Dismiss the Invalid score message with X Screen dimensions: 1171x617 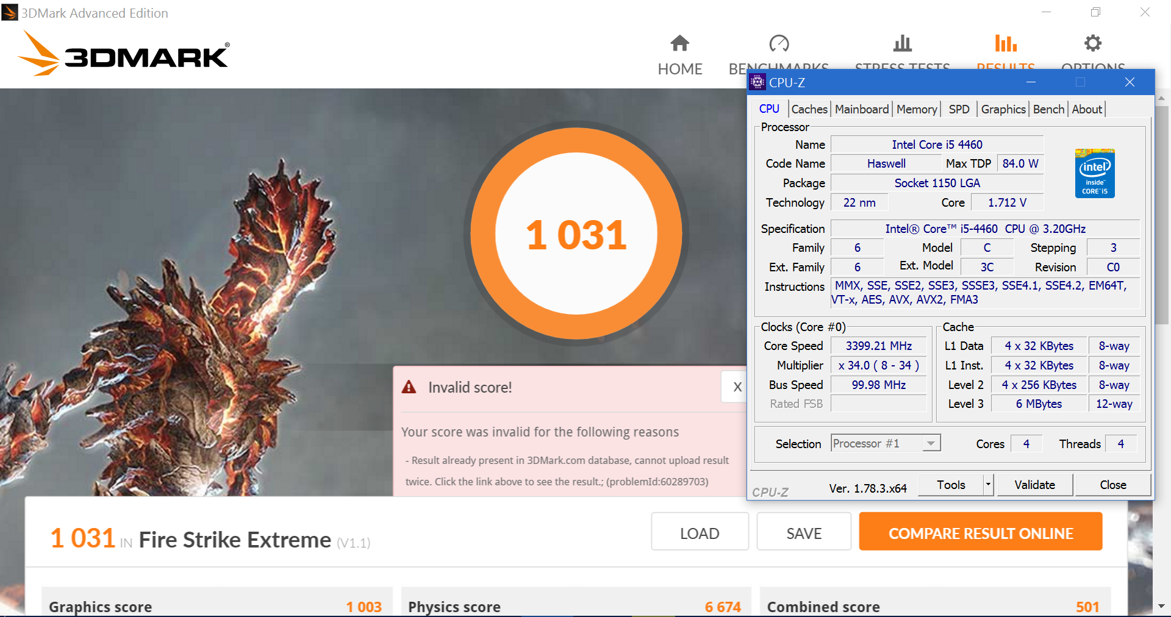point(737,387)
